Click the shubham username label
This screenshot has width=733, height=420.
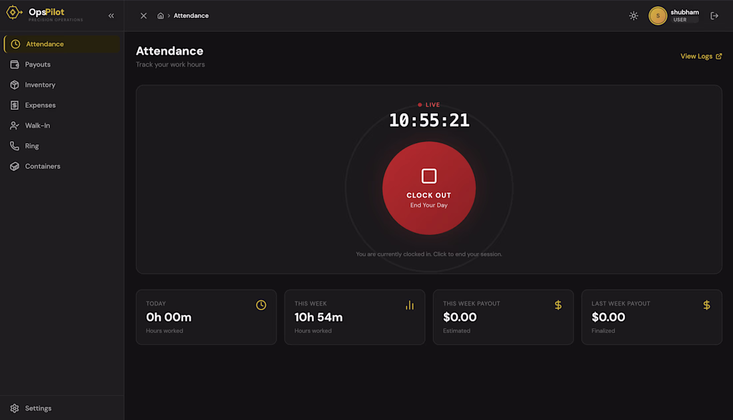(684, 12)
